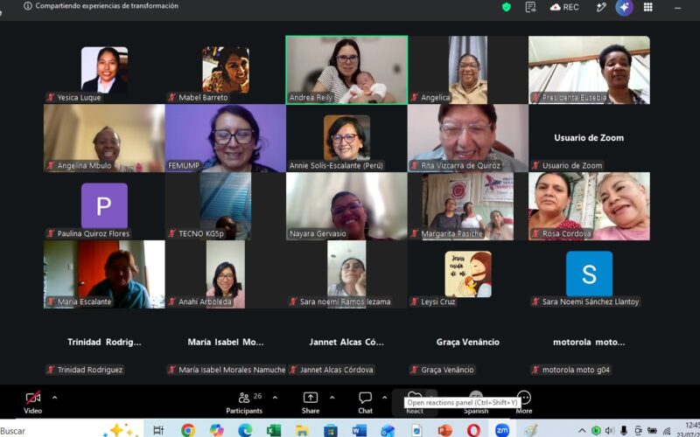
Task: Open Outlook from the taskbar
Action: 388,430
